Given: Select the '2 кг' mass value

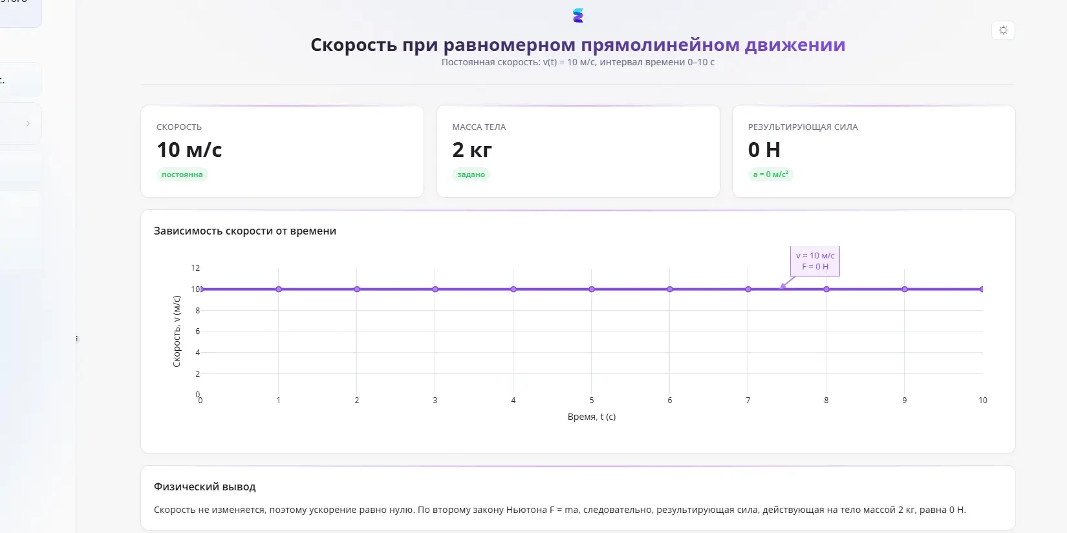Looking at the screenshot, I should point(472,150).
